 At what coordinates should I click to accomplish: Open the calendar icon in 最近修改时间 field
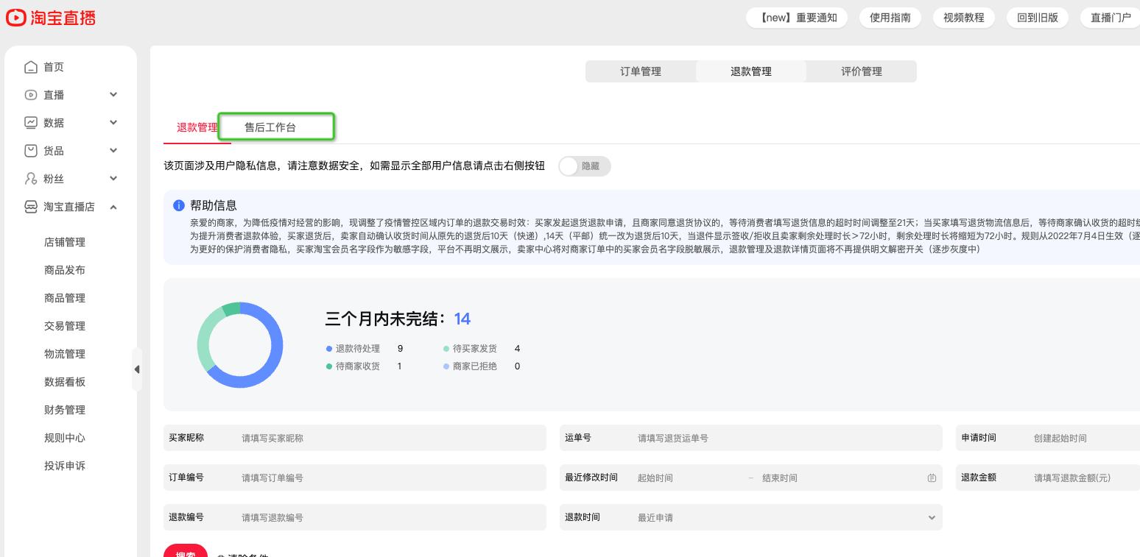point(932,478)
